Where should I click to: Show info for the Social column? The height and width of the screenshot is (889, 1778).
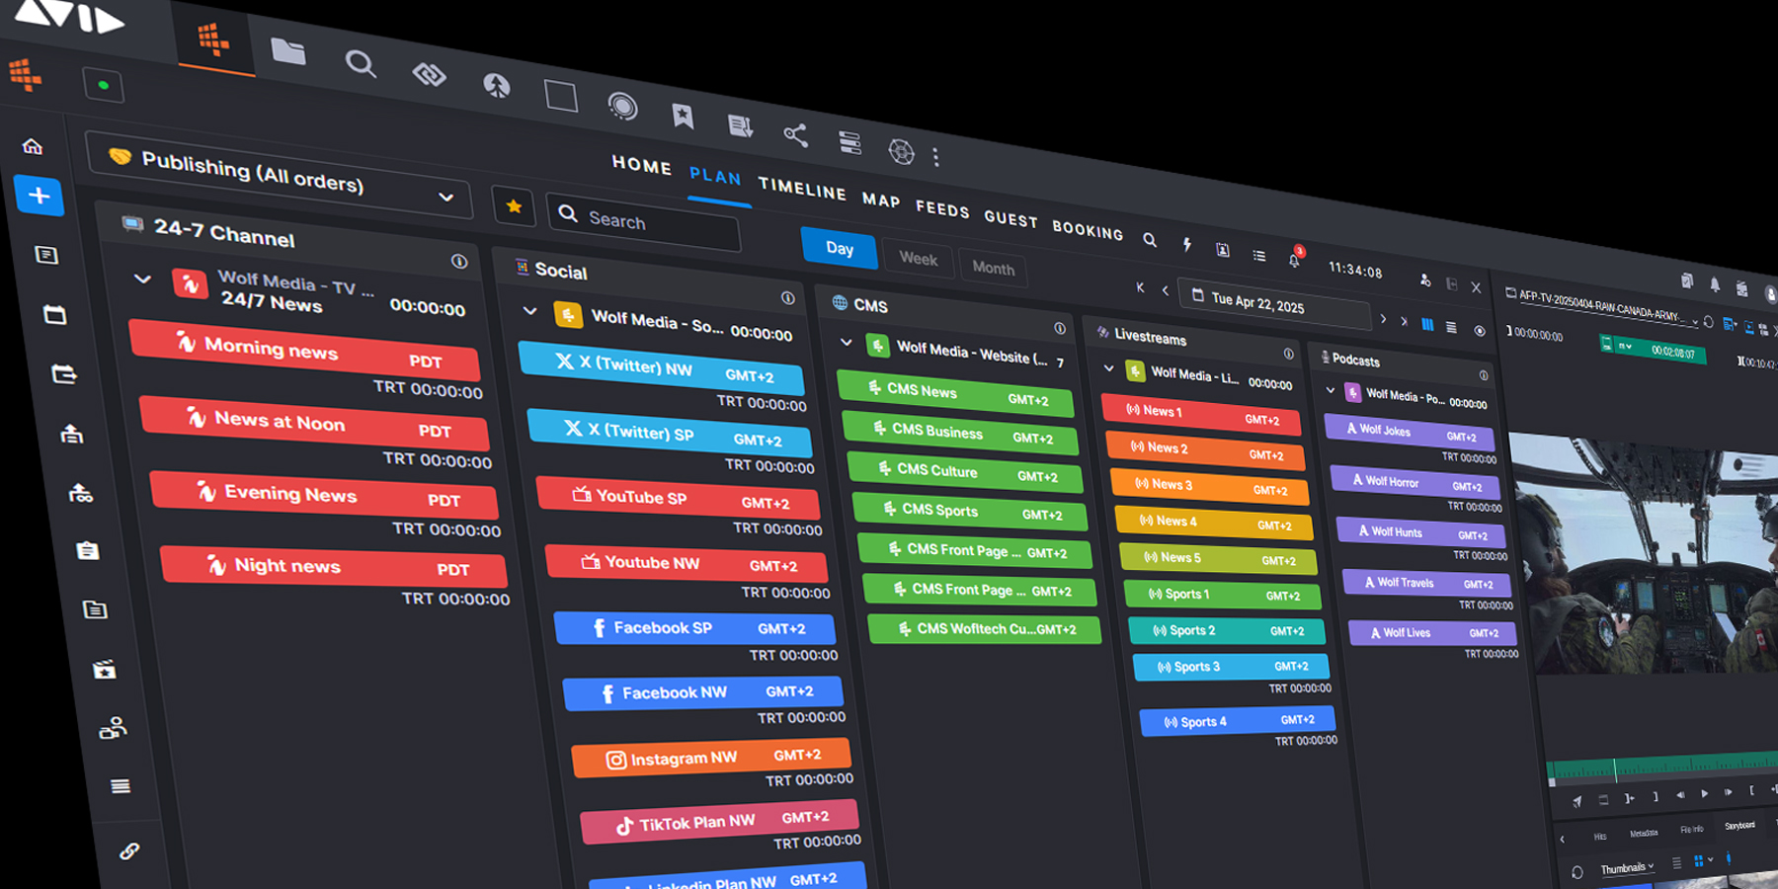click(787, 297)
